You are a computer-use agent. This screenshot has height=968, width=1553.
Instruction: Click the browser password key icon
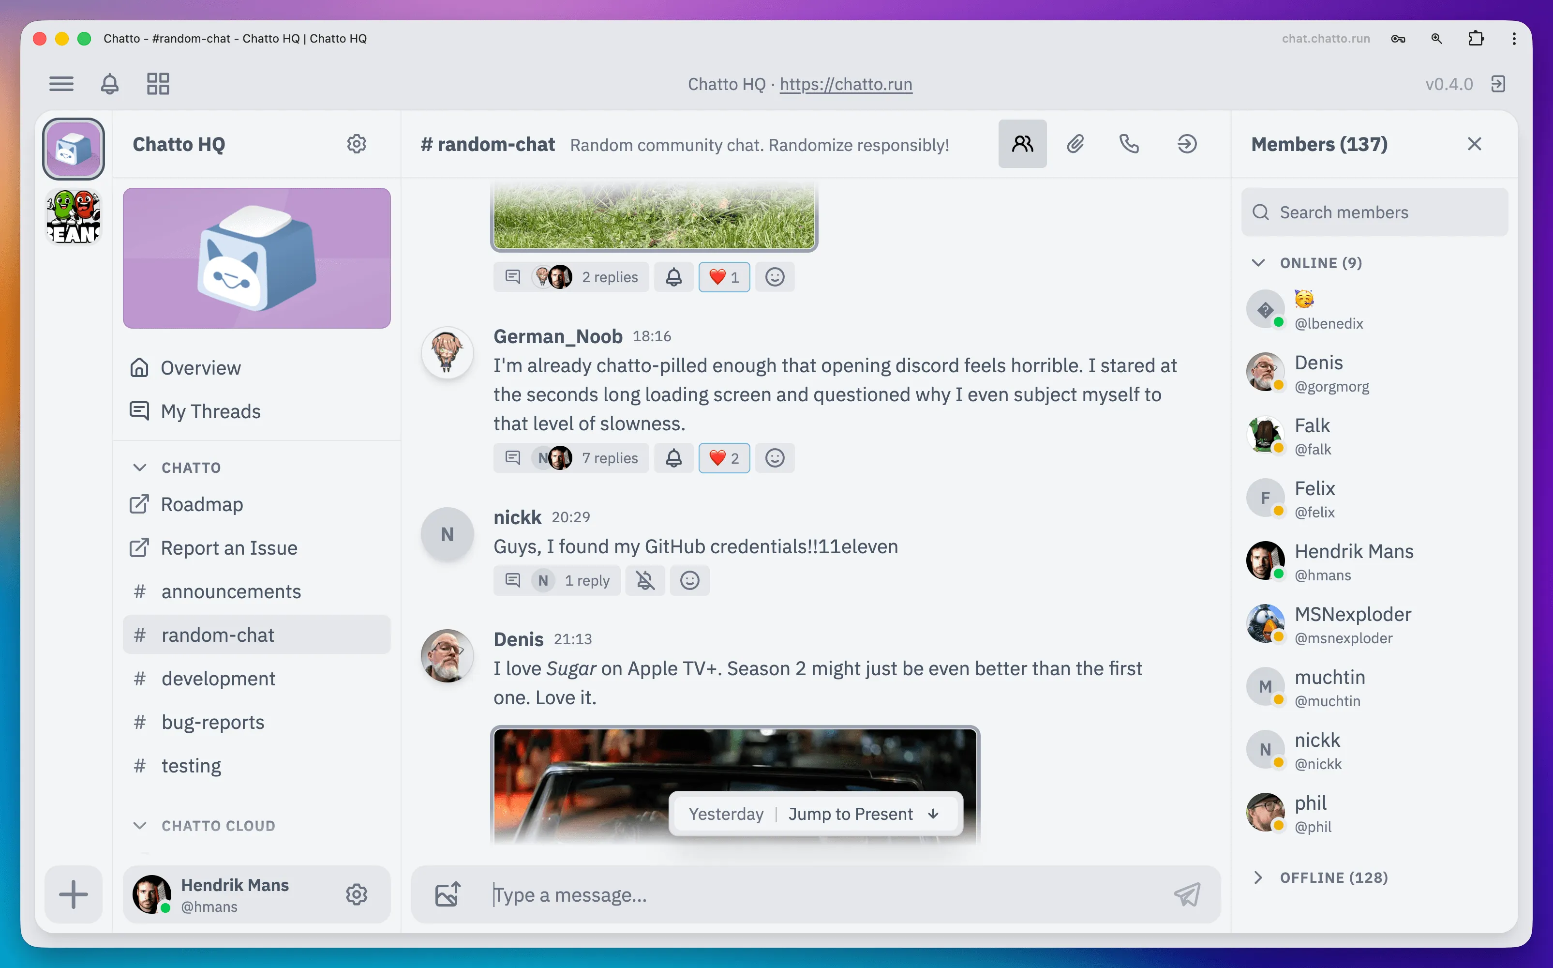click(x=1398, y=38)
